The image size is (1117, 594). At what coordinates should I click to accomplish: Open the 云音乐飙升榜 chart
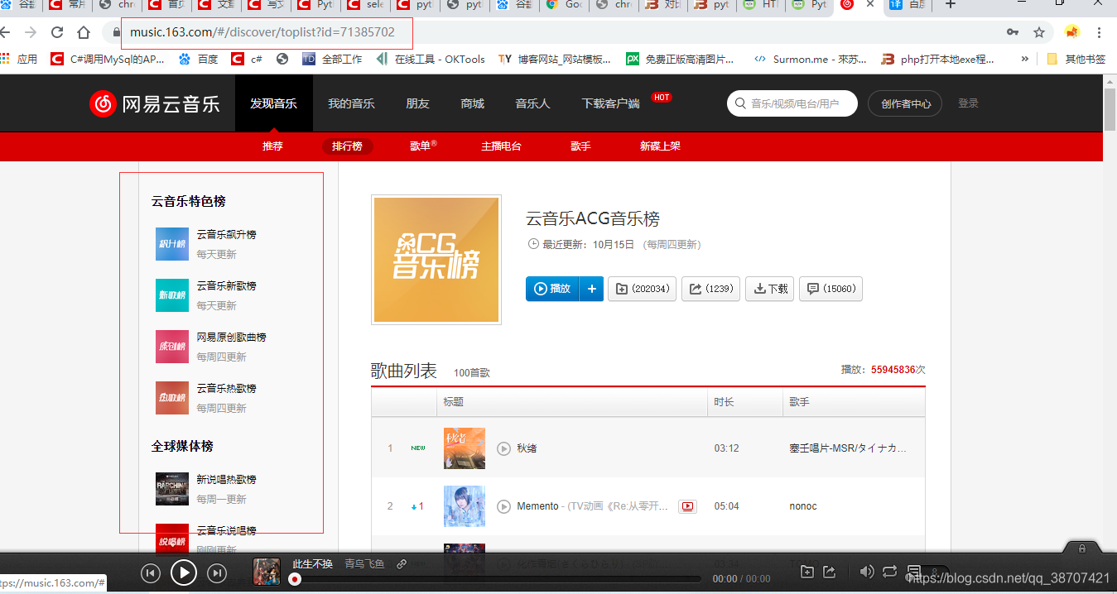(x=226, y=235)
